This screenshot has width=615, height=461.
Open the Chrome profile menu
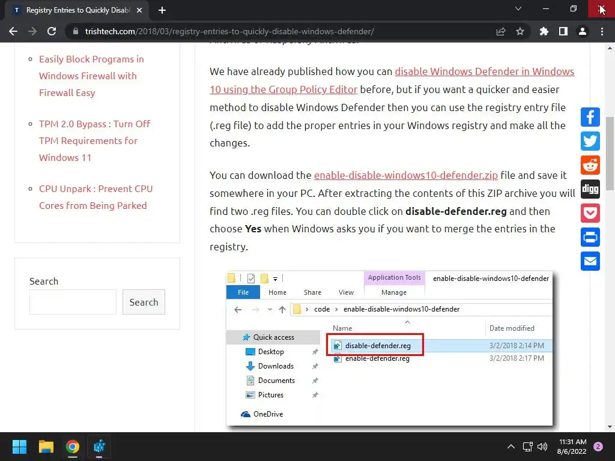tap(583, 31)
